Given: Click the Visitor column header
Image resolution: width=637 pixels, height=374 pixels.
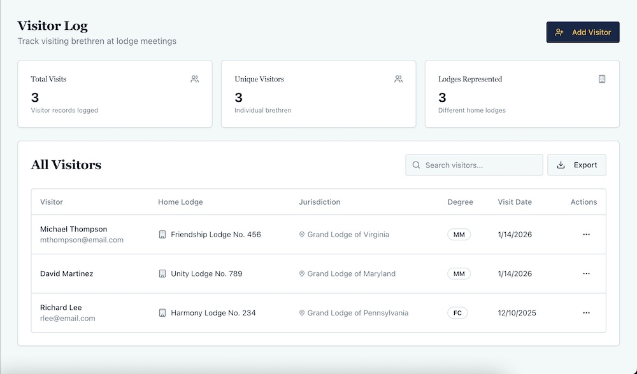Looking at the screenshot, I should pos(52,202).
